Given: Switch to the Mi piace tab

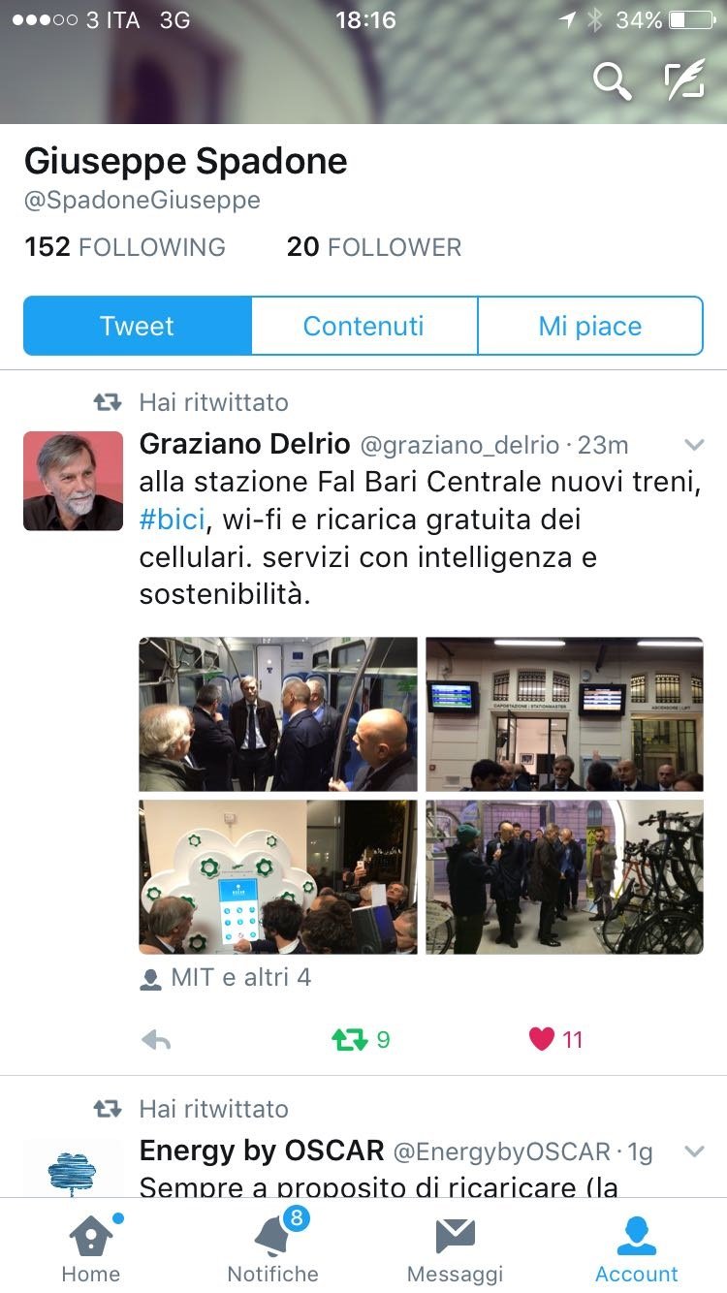Looking at the screenshot, I should click(589, 326).
